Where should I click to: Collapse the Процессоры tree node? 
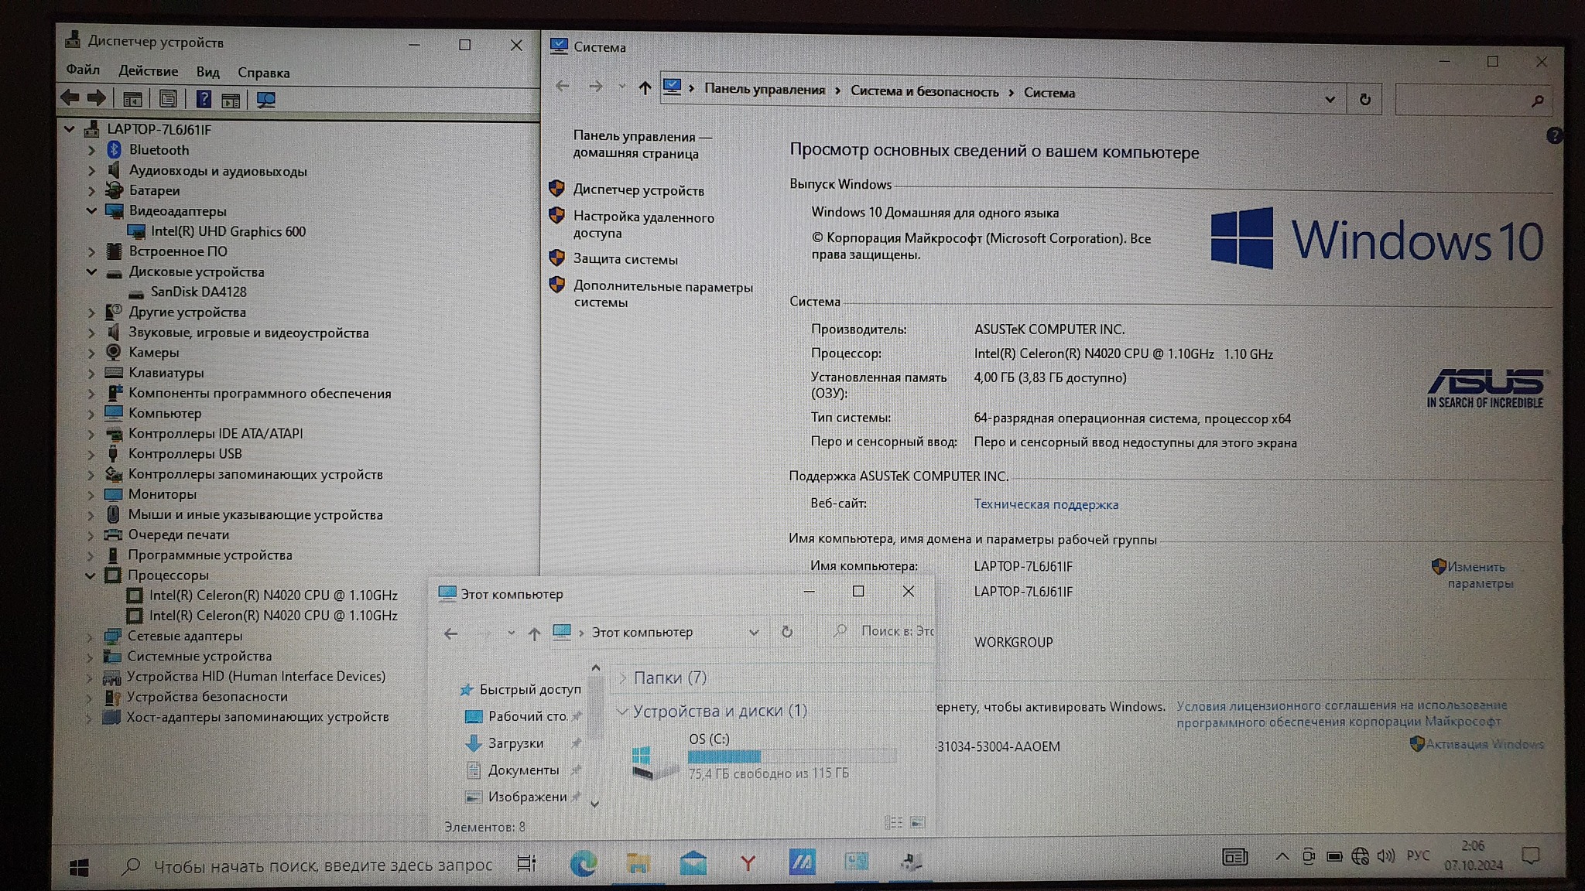(x=91, y=575)
